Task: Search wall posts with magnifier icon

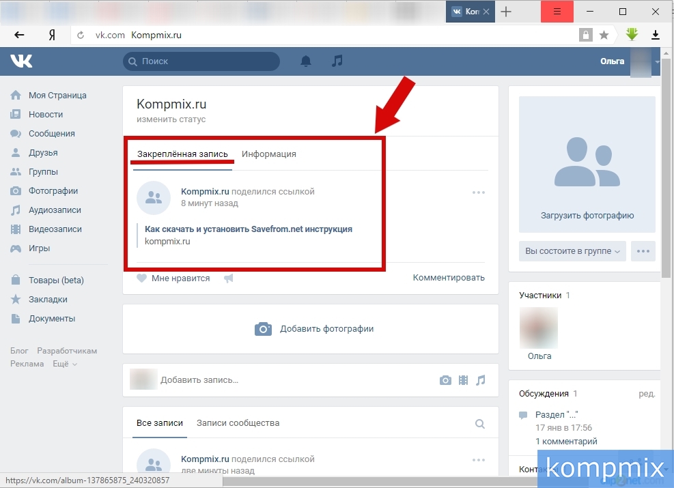Action: tap(480, 424)
